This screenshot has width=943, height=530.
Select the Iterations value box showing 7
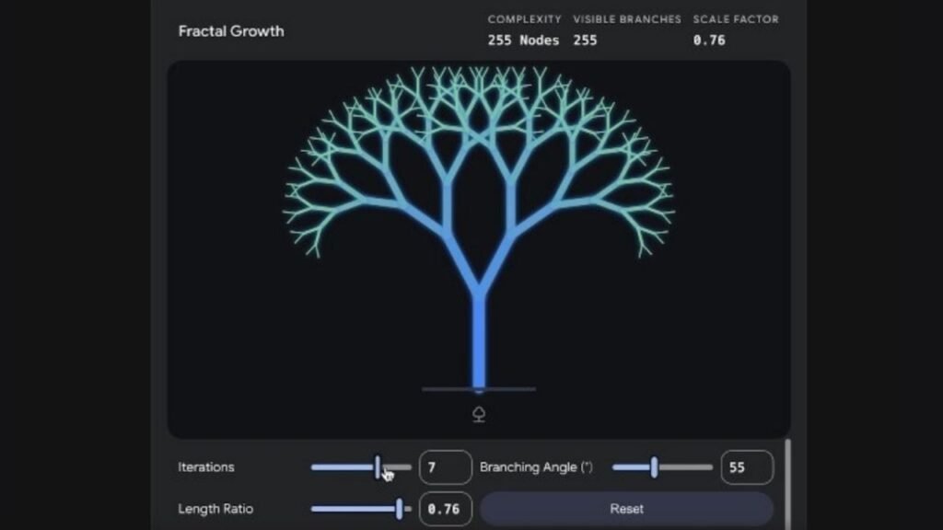click(x=445, y=467)
